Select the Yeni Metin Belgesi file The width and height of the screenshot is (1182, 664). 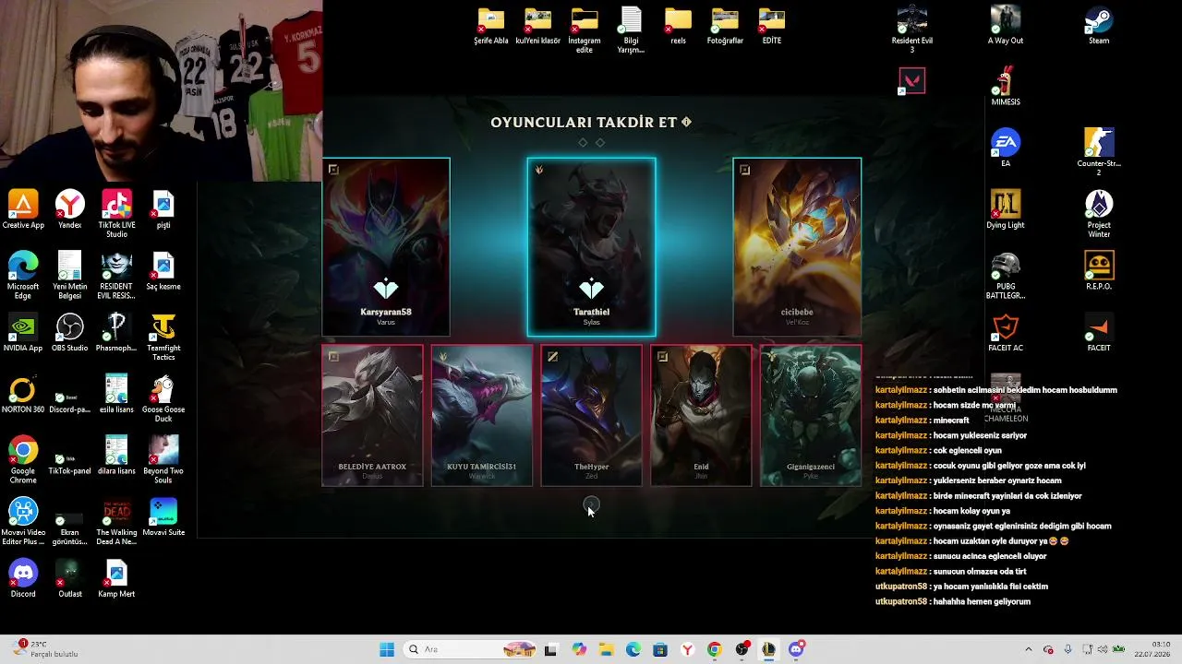[x=70, y=276]
